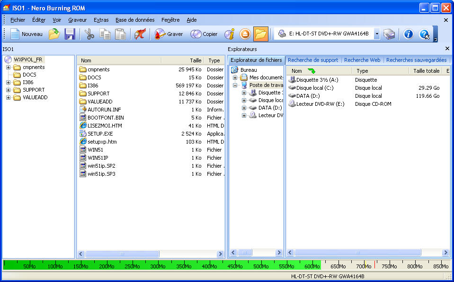Expand the I386 folder in tree
Screen dimensions: 454x282
[8, 82]
